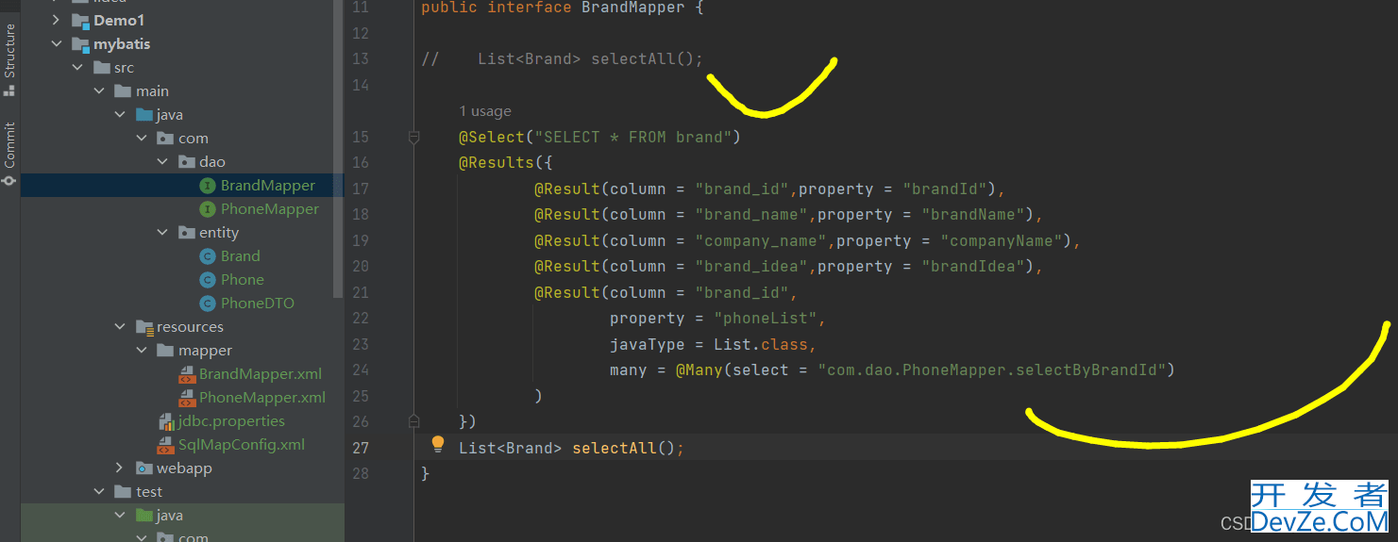The width and height of the screenshot is (1398, 542).
Task: Select PhoneMapper in the project tree
Action: pos(270,209)
